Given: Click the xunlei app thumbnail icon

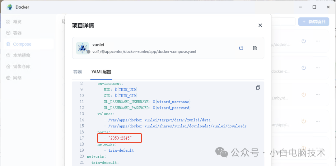Looking at the screenshot, I should click(x=82, y=48).
